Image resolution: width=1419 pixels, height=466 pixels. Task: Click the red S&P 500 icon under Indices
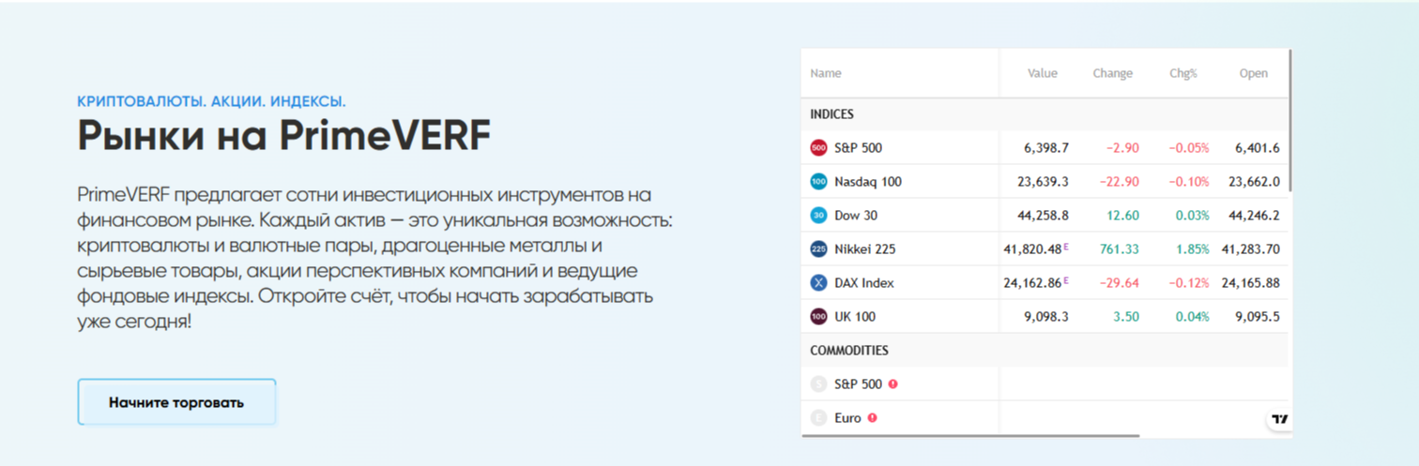817,148
